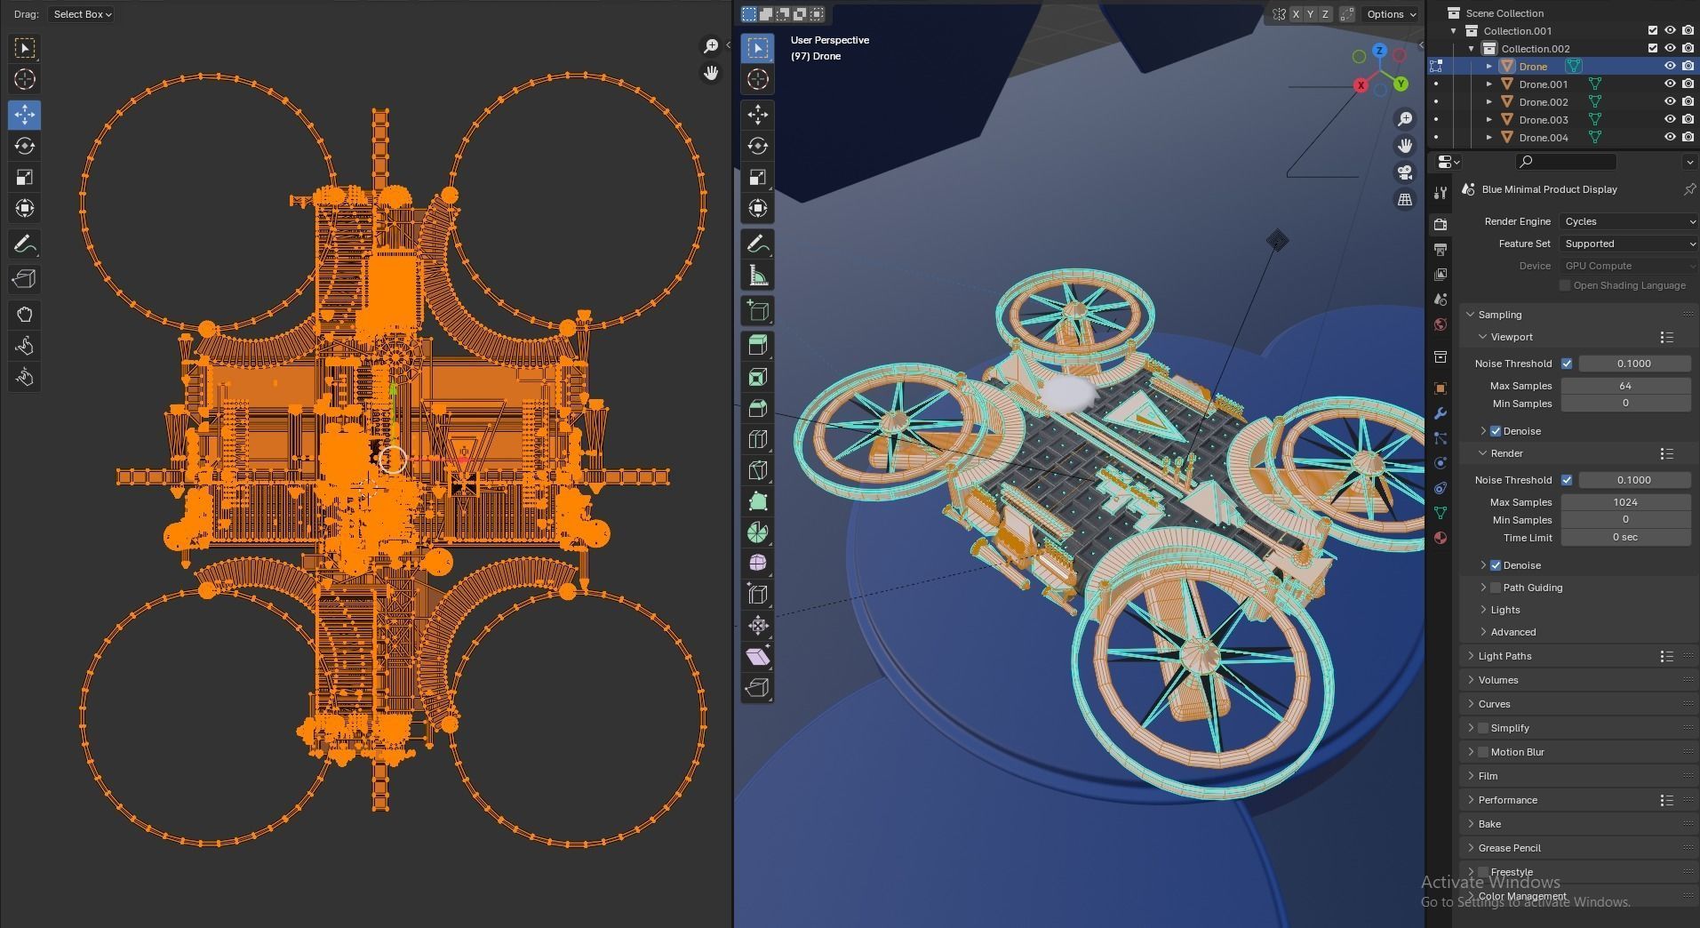
Task: Activate the Spin tool
Action: pyautogui.click(x=758, y=532)
